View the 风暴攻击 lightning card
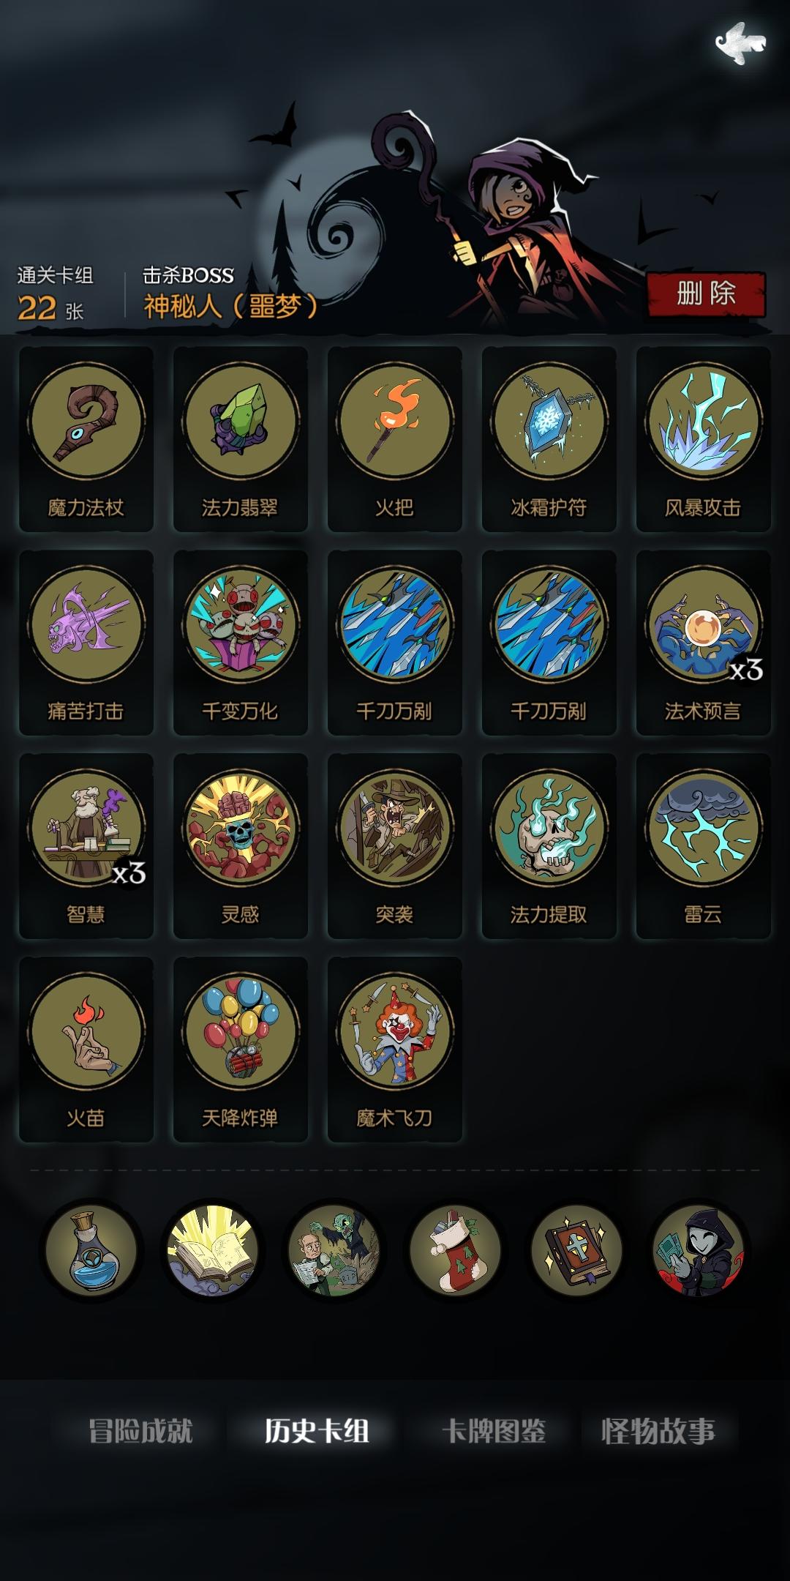The width and height of the screenshot is (790, 1581). click(x=704, y=439)
